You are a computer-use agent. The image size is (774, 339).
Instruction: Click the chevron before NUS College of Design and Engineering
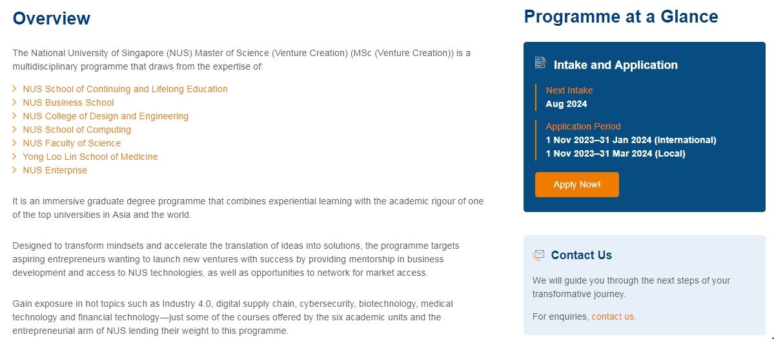coord(15,116)
